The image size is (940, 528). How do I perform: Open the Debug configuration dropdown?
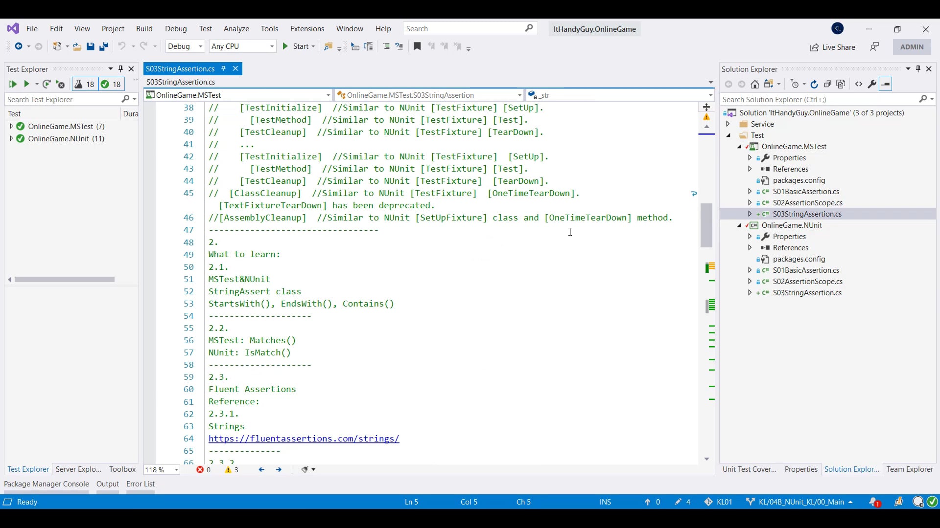click(x=185, y=46)
